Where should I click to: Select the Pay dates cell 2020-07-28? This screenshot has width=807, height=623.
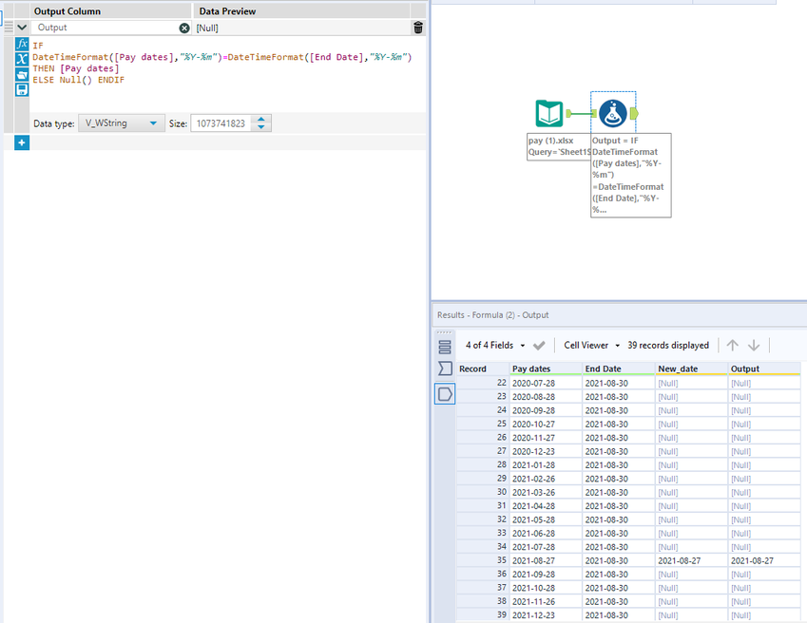tap(545, 384)
